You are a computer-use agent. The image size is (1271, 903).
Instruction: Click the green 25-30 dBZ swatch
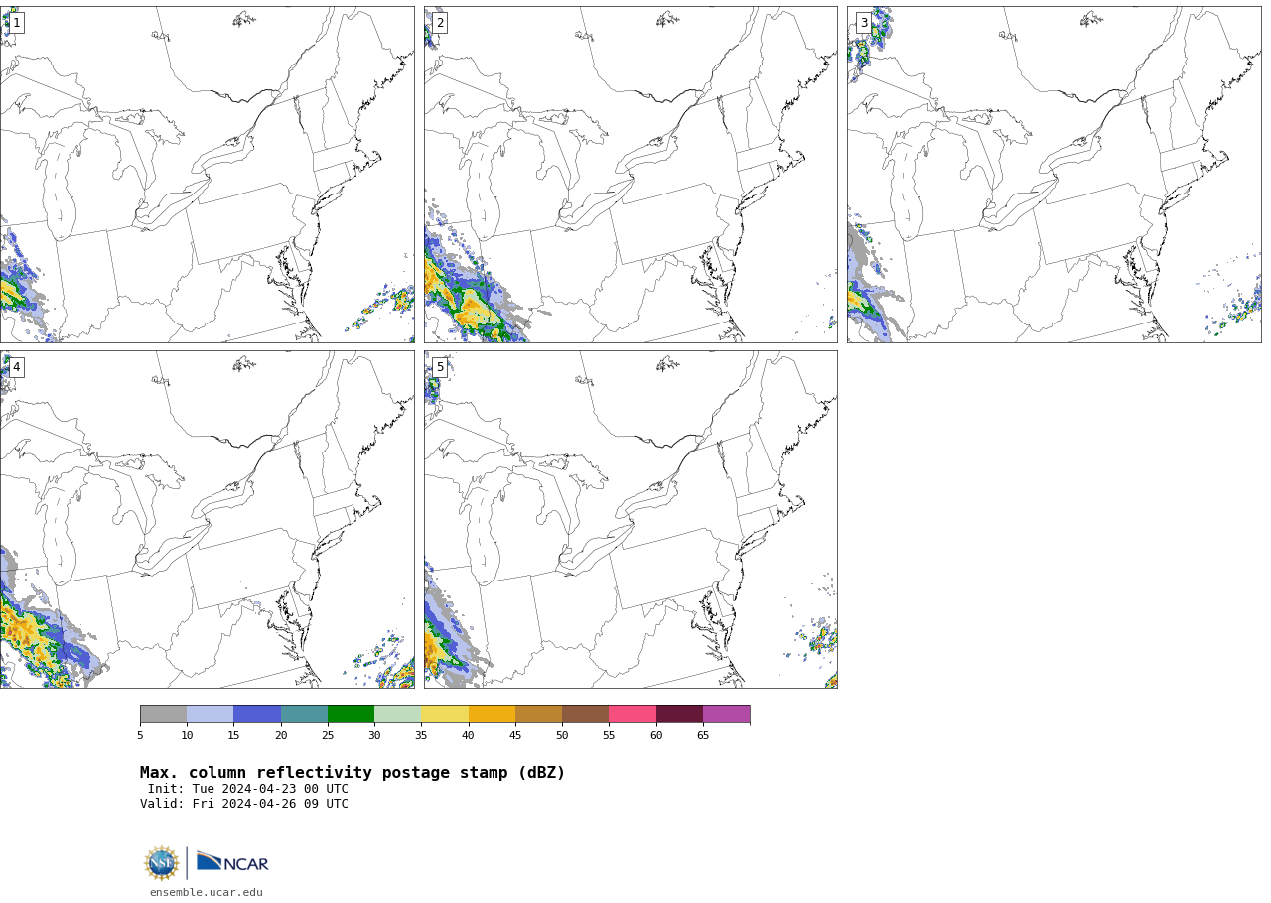351,714
